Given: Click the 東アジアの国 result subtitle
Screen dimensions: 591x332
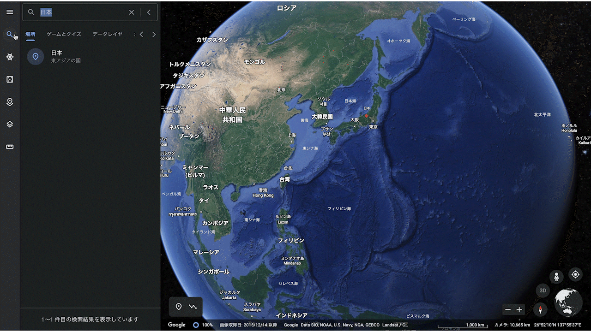Looking at the screenshot, I should [x=66, y=60].
